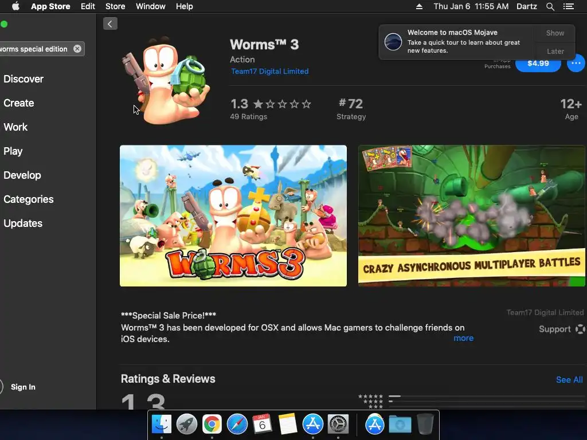Open Team17 Digital Limited developer link
587x440 pixels.
(269, 71)
